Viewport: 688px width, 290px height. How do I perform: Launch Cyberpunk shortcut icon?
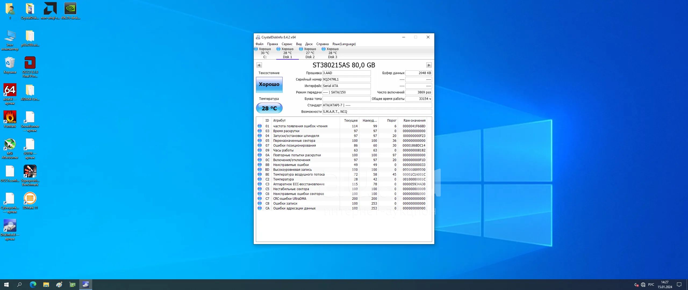pos(10,203)
